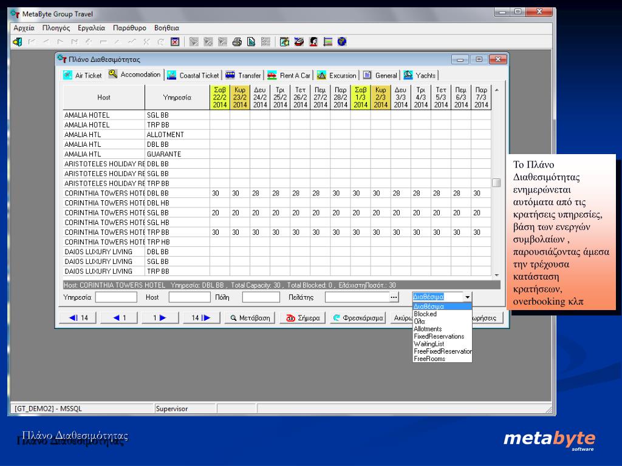Click the colored stripes plan toolbar icon
Viewport: 622px width, 466px height.
point(327,42)
